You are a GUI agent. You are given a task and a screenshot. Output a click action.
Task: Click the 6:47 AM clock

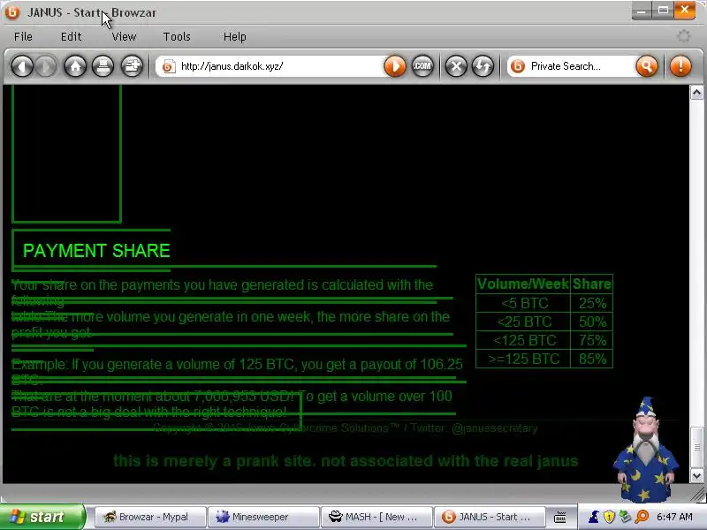click(x=674, y=517)
